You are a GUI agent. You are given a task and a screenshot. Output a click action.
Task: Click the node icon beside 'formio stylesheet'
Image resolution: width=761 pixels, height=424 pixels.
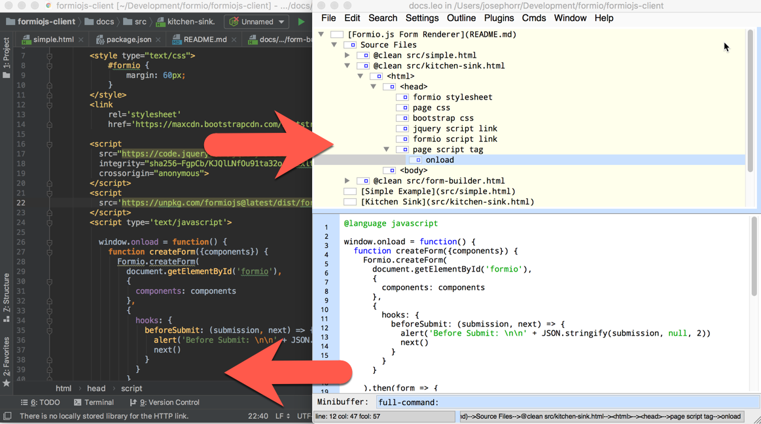[402, 97]
